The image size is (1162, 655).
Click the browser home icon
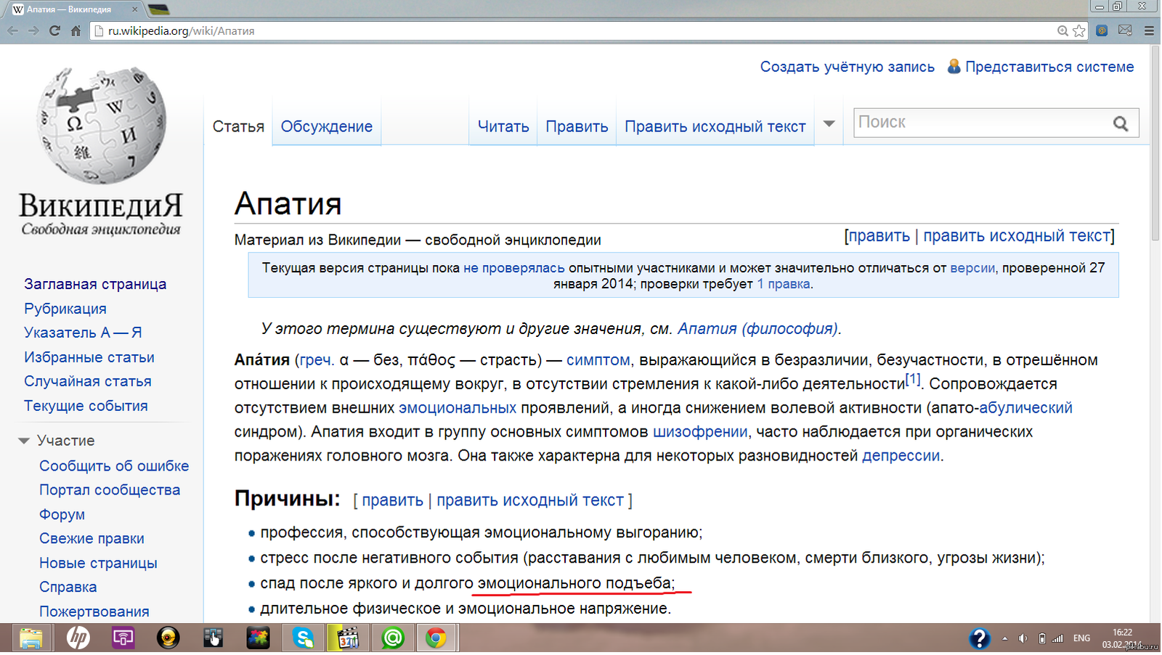point(76,30)
